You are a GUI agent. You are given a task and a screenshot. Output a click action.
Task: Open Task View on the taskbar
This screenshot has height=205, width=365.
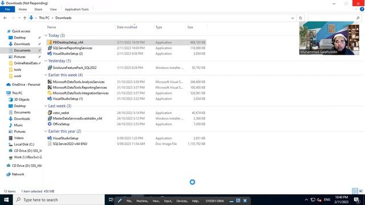pyautogui.click(x=111, y=200)
